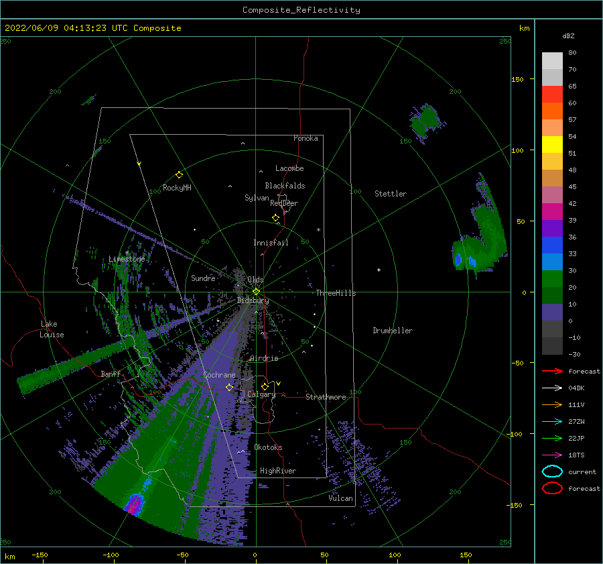Click the 80 dBZ white color swatch

point(552,60)
